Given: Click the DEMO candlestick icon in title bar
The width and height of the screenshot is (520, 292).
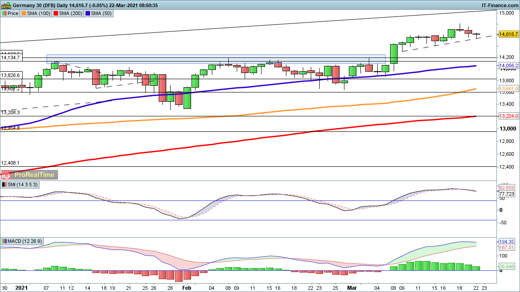Looking at the screenshot, I should pos(6,5).
